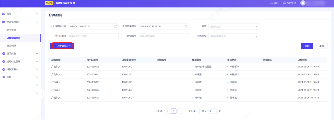Click the 用户订单号 input field
This screenshot has height=120, width=334.
(93, 36)
